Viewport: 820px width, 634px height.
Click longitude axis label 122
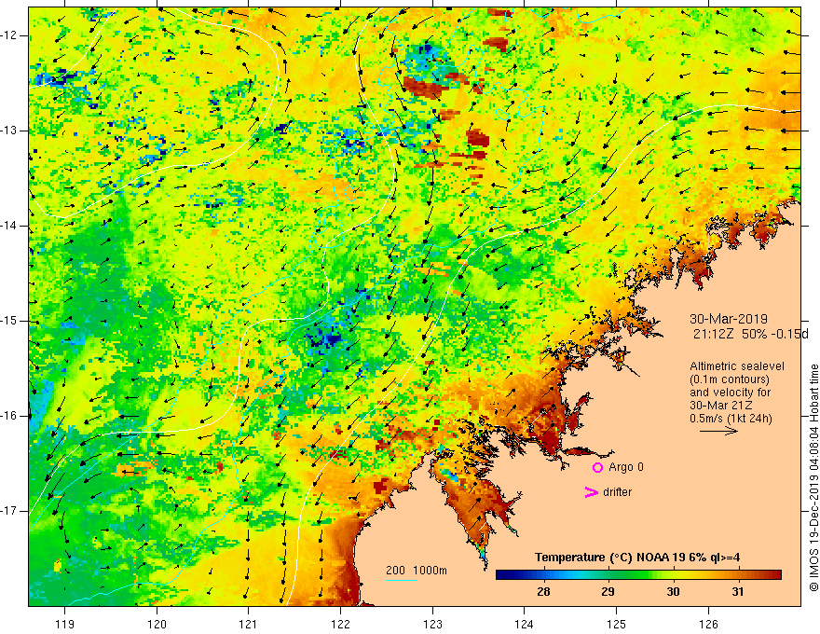click(x=340, y=624)
